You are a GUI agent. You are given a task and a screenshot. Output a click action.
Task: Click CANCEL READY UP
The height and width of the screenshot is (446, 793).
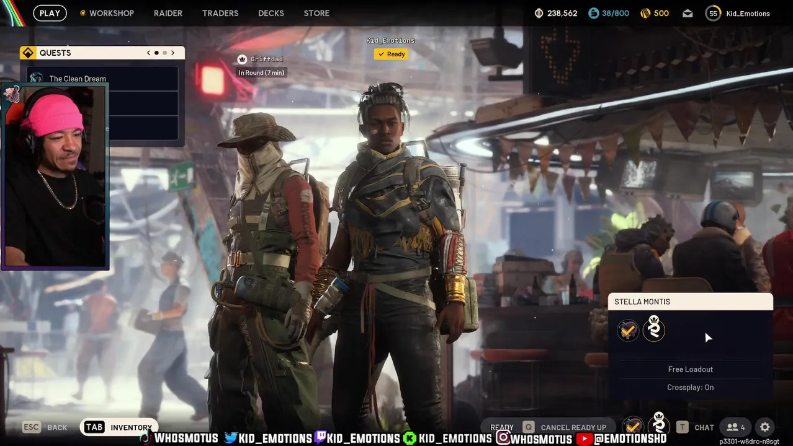click(573, 427)
